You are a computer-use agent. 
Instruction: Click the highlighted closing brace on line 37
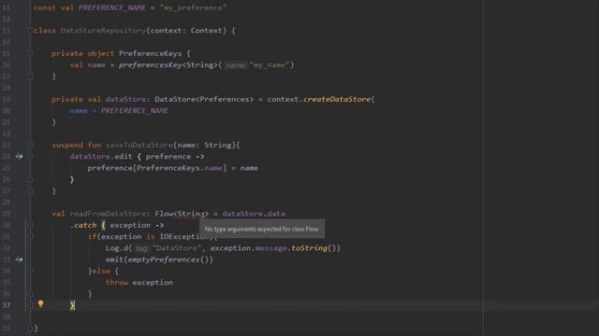point(73,305)
